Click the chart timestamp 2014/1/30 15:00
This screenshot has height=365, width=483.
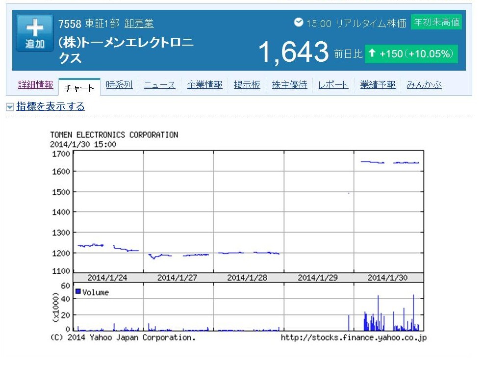click(x=83, y=144)
